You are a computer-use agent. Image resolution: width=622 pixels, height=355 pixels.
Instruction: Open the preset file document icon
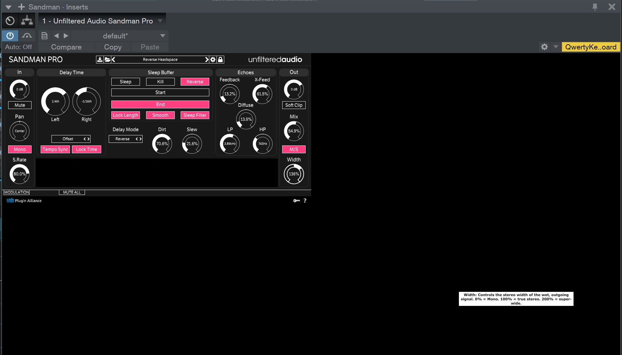[x=45, y=36]
